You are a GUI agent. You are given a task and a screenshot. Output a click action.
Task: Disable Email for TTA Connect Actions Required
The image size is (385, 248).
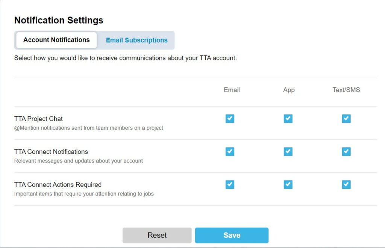click(x=230, y=185)
